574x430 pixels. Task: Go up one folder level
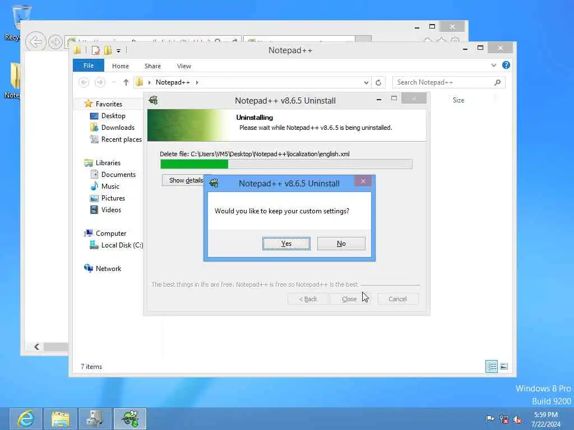(126, 82)
